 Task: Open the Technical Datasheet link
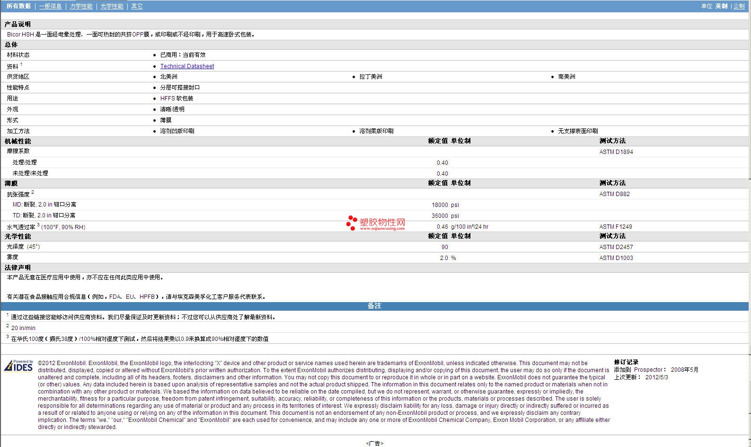pos(187,66)
